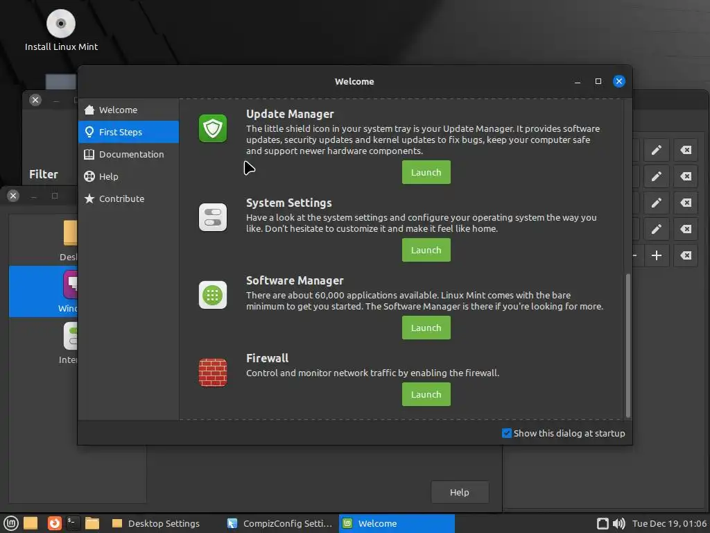Click the yellow show-desktop icon beside Mint menu
Viewport: 710px width, 533px height.
pos(31,523)
